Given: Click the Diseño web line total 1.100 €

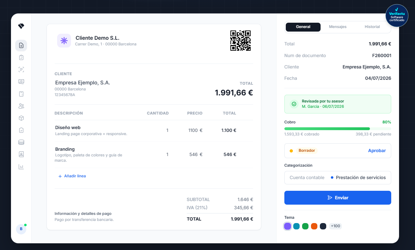Looking at the screenshot, I should coord(229,130).
